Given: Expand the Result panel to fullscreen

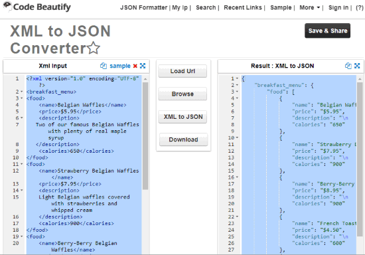Looking at the screenshot, I should 357,66.
